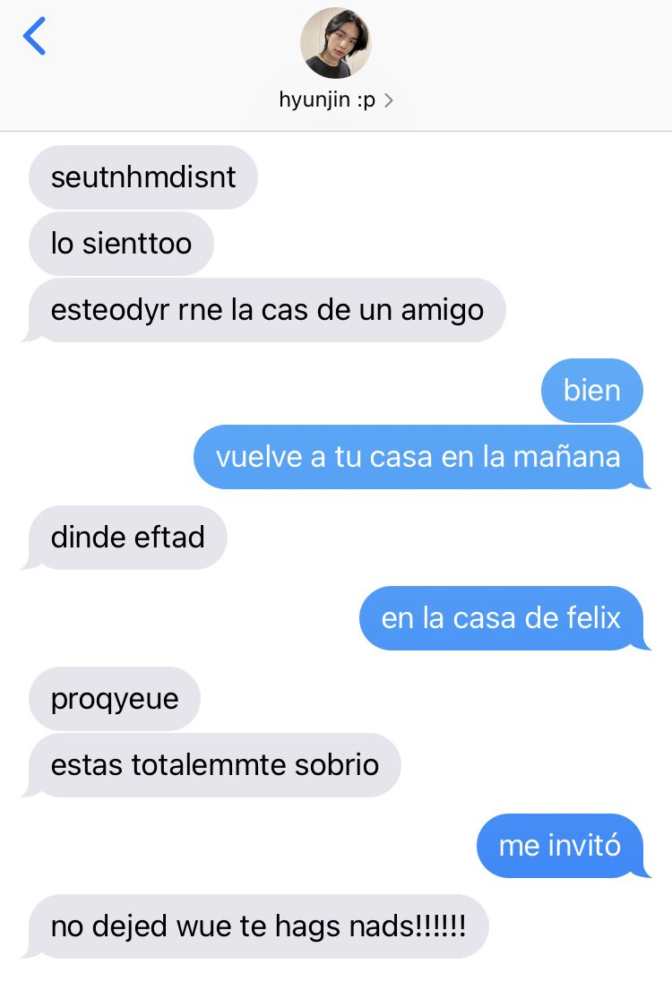
Task: Tap the contact name hyunjin :p
Action: (327, 99)
